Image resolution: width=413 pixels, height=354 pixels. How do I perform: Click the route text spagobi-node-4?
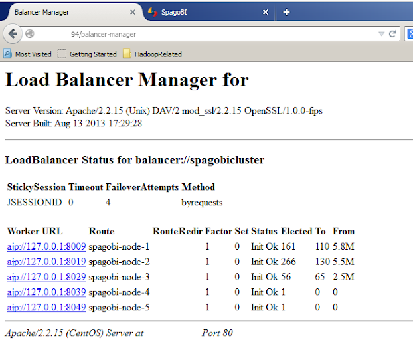pos(119,292)
